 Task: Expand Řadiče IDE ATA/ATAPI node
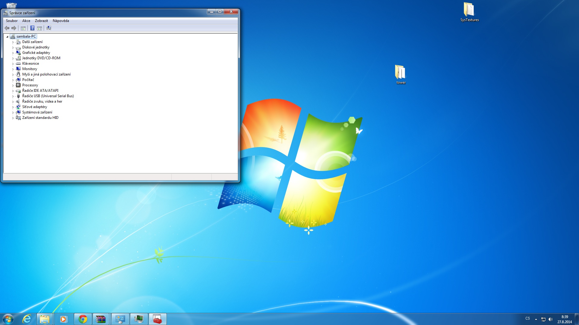click(13, 91)
